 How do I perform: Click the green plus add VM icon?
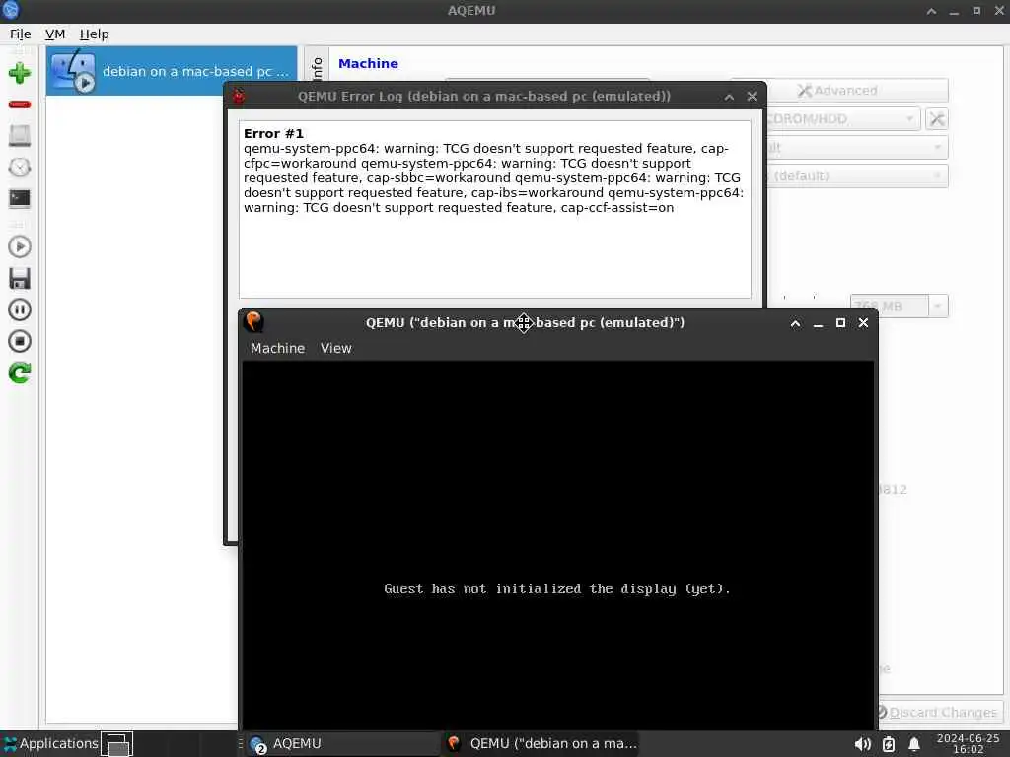(x=20, y=73)
